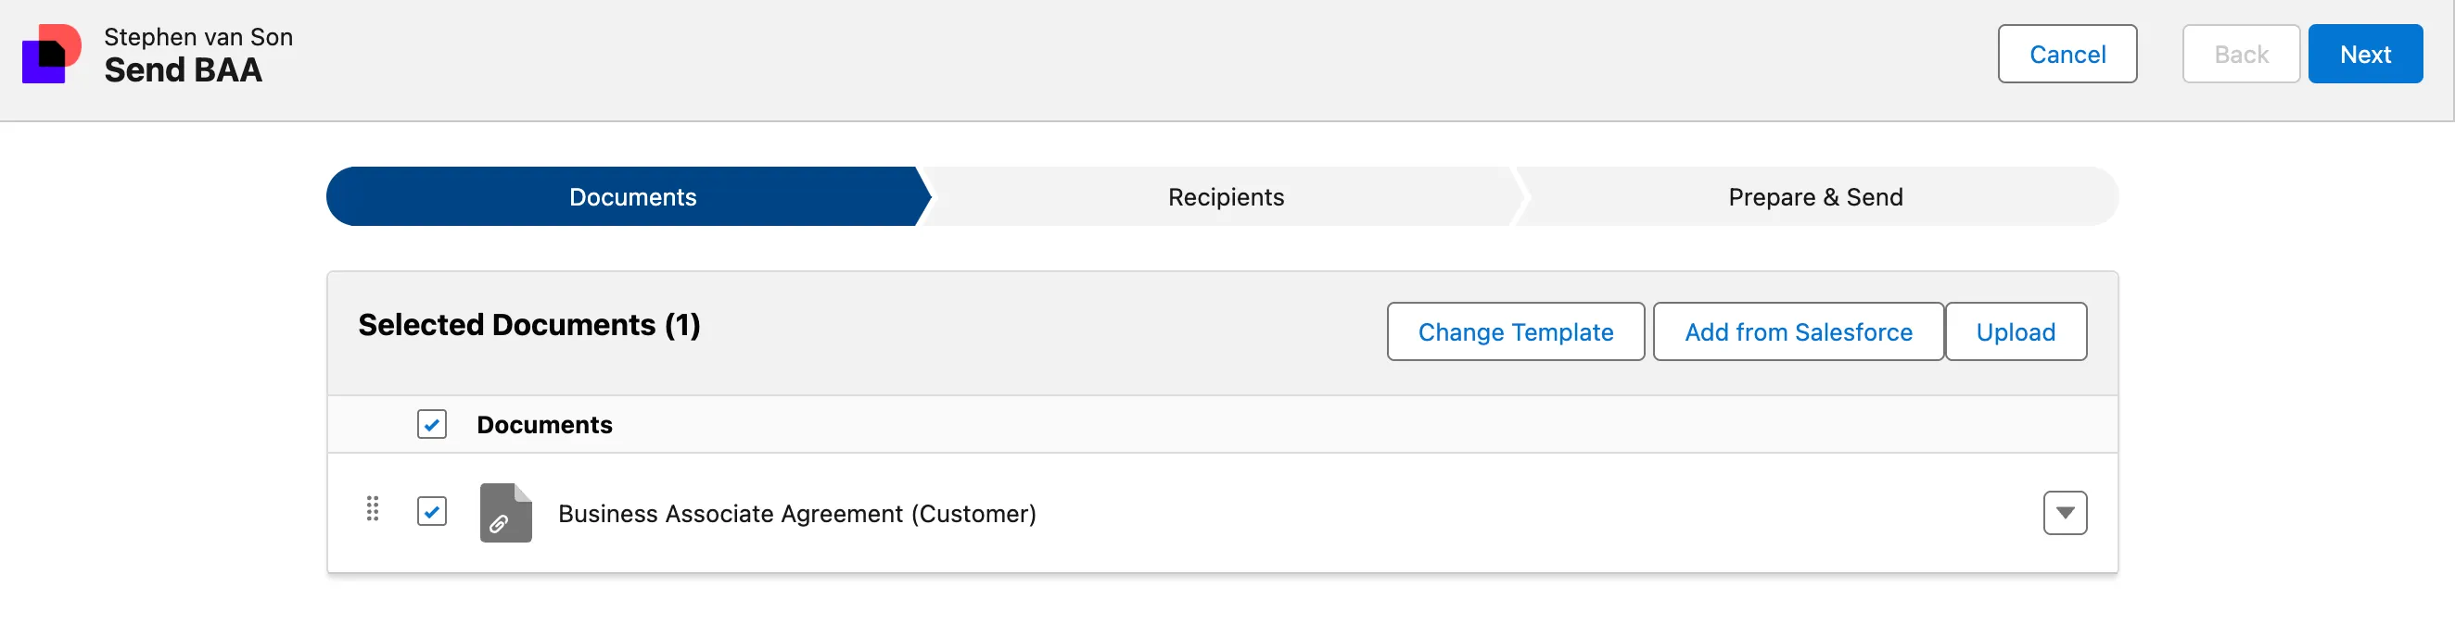Image resolution: width=2455 pixels, height=624 pixels.
Task: Go to the Documents step
Action: (632, 197)
